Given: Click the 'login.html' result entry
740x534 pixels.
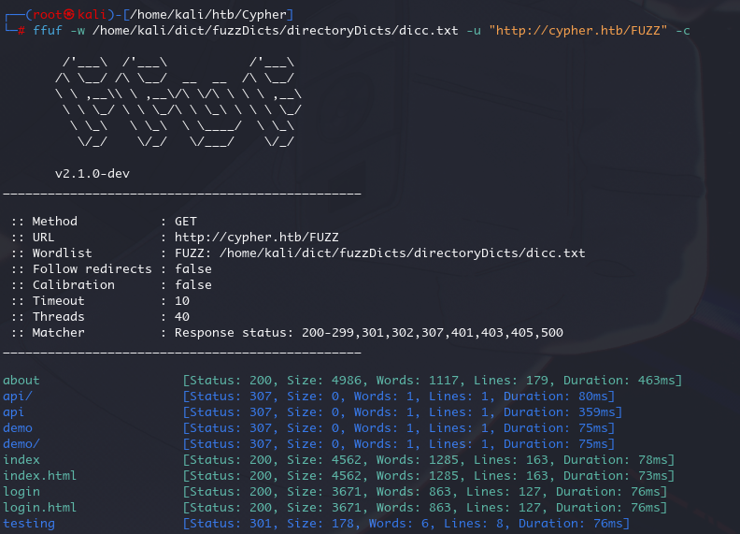Looking at the screenshot, I should coord(39,508).
